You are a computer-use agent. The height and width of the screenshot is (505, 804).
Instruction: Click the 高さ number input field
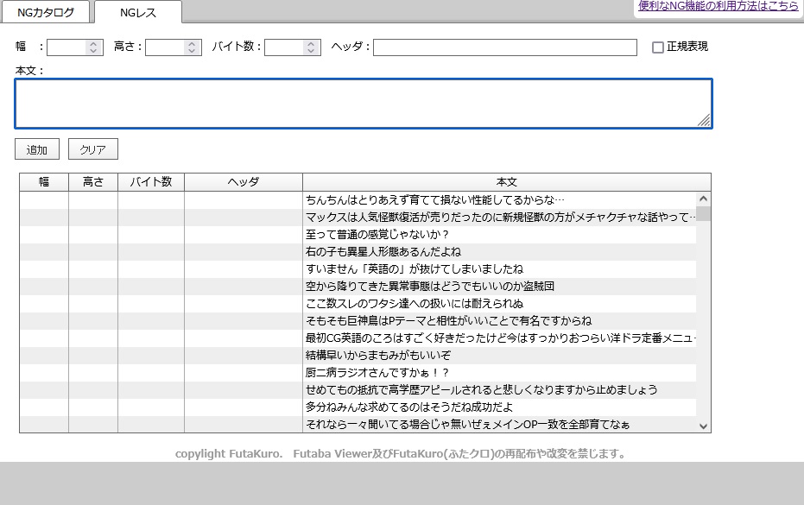tap(165, 47)
